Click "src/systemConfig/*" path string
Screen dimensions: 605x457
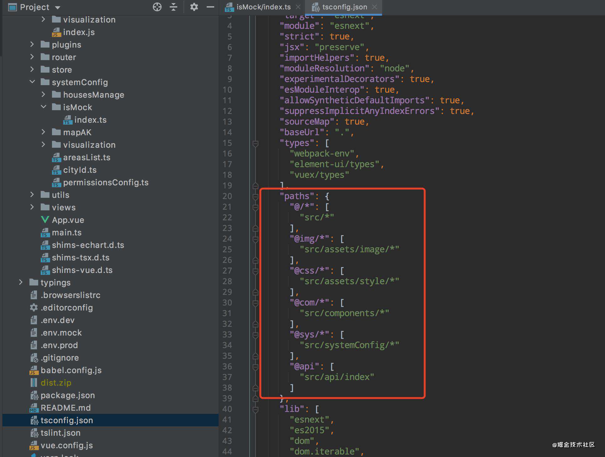coord(349,345)
